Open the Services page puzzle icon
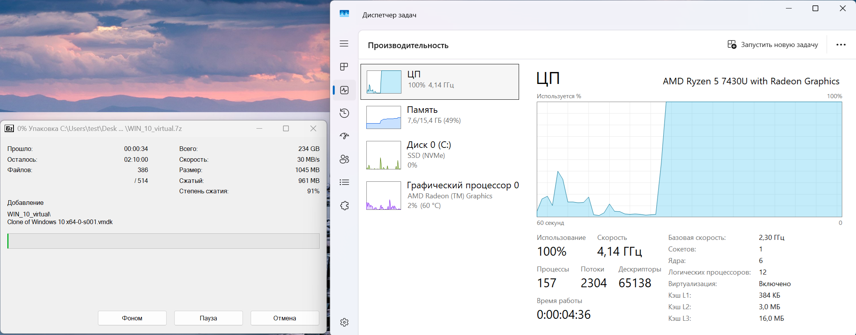 point(344,206)
